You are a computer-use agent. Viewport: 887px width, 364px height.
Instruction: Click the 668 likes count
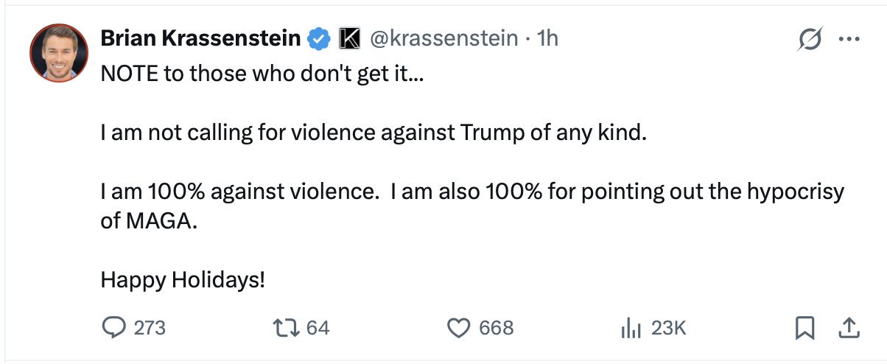[496, 328]
